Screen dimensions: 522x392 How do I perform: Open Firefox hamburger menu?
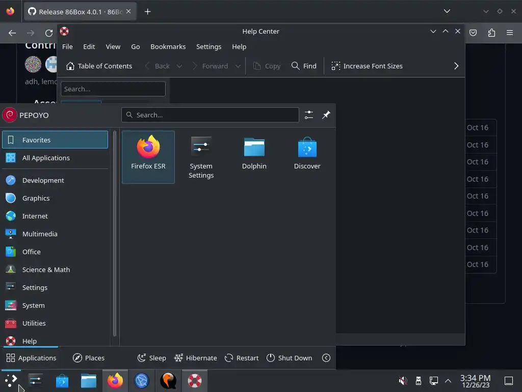pyautogui.click(x=510, y=33)
